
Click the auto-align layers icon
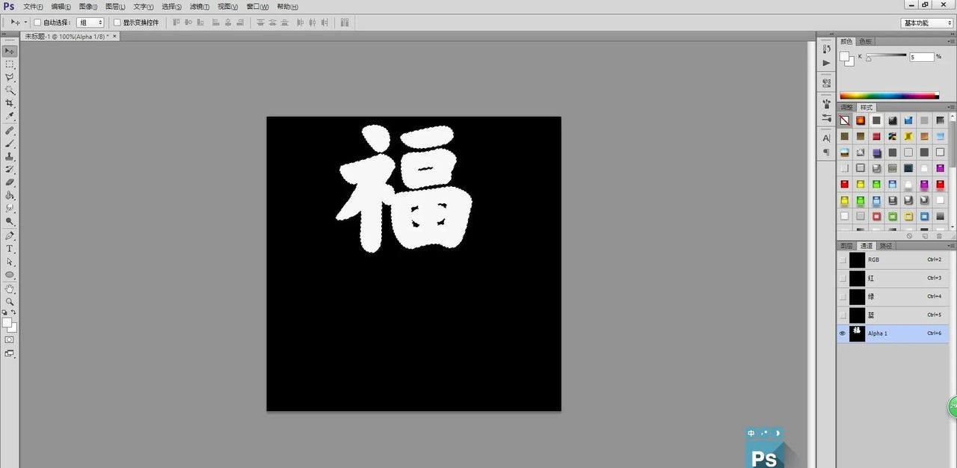click(344, 22)
